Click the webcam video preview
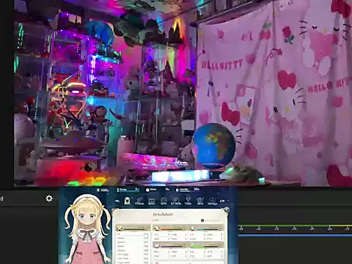Viewport: 352px width, 264px height. tap(183, 93)
